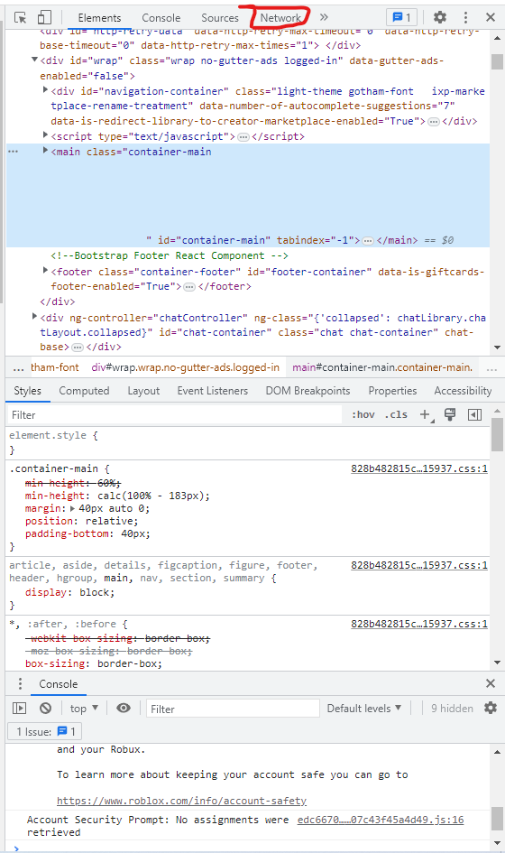The height and width of the screenshot is (853, 505).
Task: Select the Layout pane tab
Action: (143, 391)
